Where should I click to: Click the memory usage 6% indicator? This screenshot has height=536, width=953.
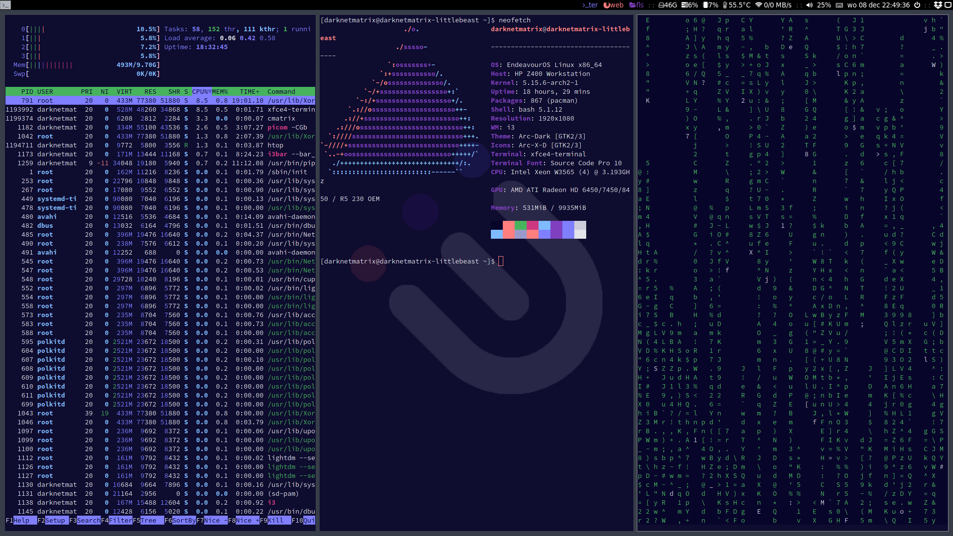tap(690, 5)
